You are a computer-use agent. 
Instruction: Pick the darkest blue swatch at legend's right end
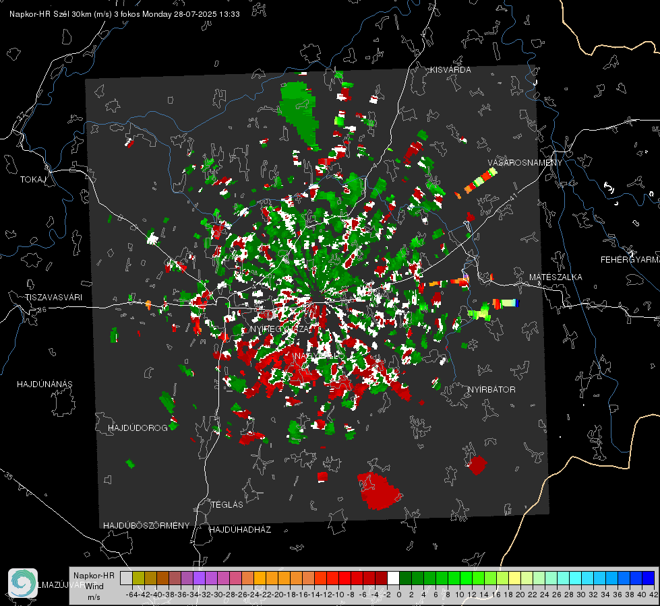point(649,578)
